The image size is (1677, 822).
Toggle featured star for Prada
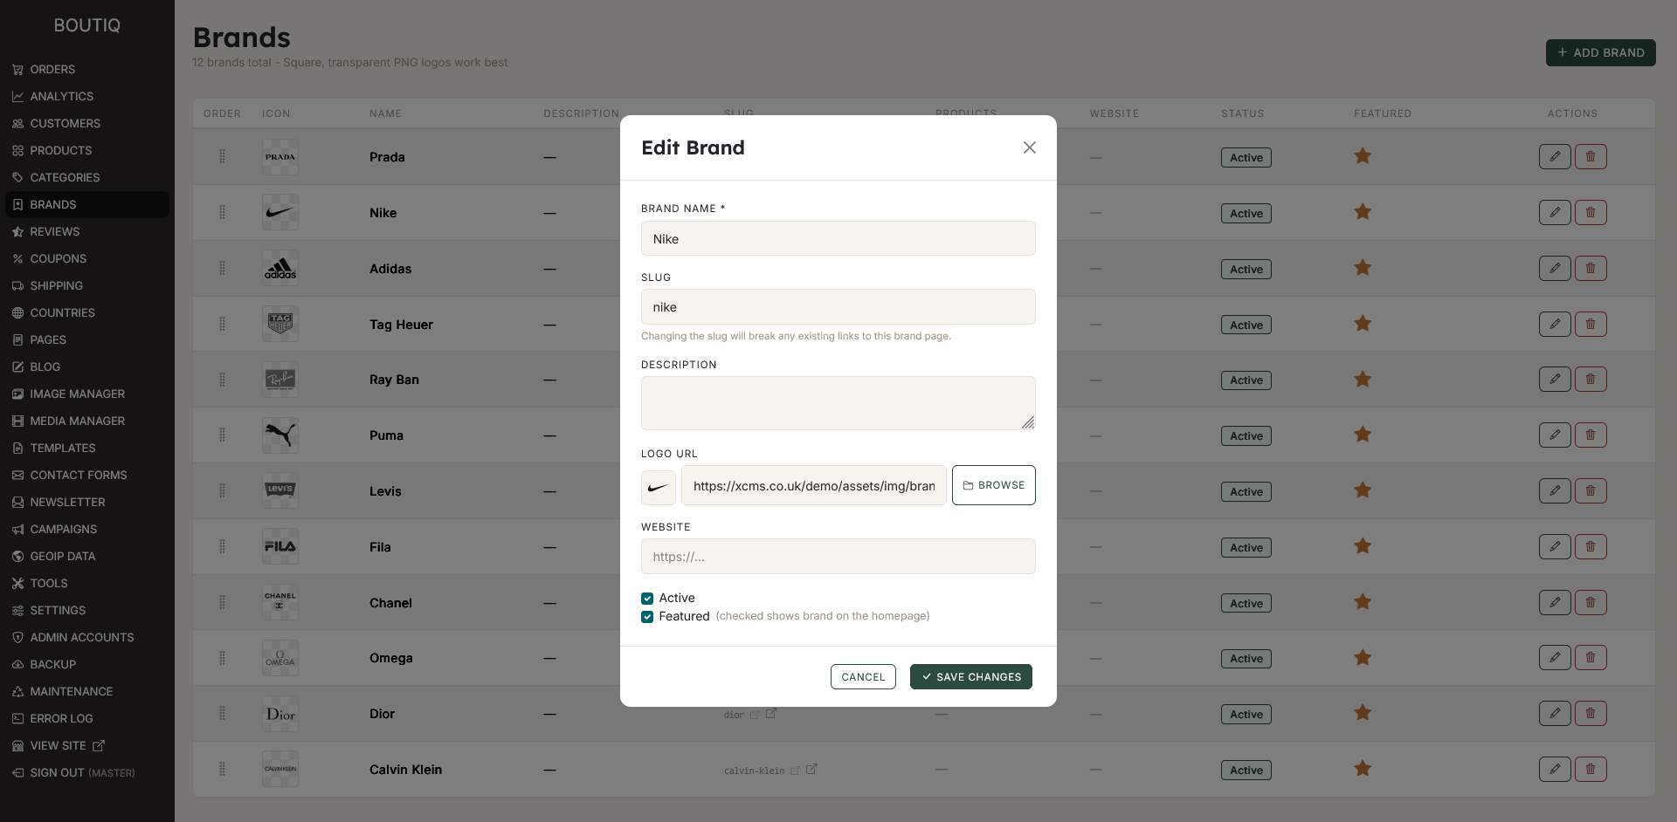click(1363, 156)
